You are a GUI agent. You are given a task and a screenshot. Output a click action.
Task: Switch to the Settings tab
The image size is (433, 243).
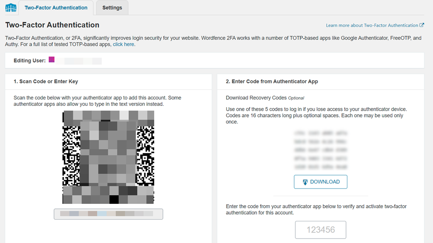[112, 8]
